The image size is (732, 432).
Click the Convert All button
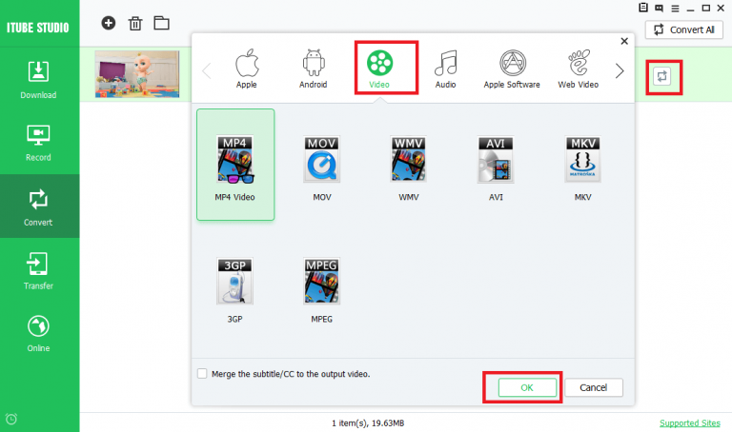[684, 29]
